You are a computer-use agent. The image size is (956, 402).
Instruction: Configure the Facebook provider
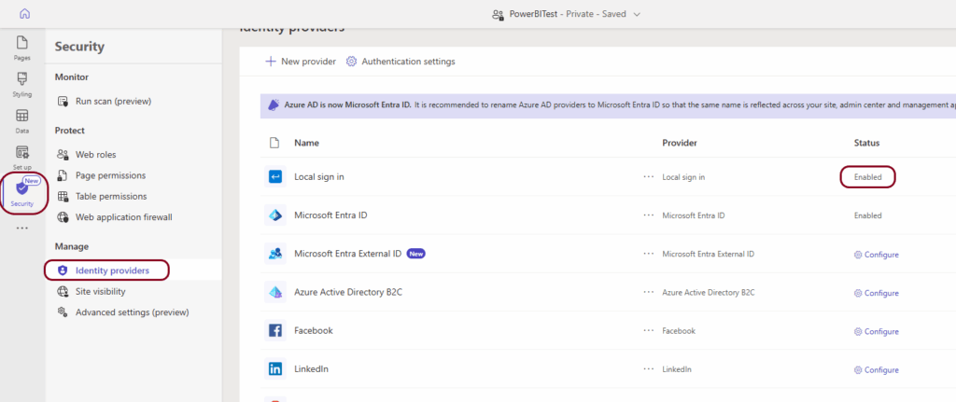[x=876, y=331]
